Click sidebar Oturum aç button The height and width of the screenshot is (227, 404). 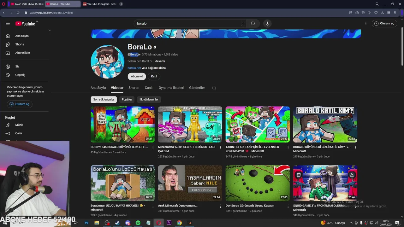(x=20, y=104)
